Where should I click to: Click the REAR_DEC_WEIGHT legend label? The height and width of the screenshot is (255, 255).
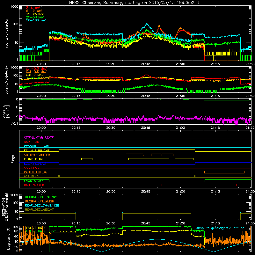coord(39,210)
